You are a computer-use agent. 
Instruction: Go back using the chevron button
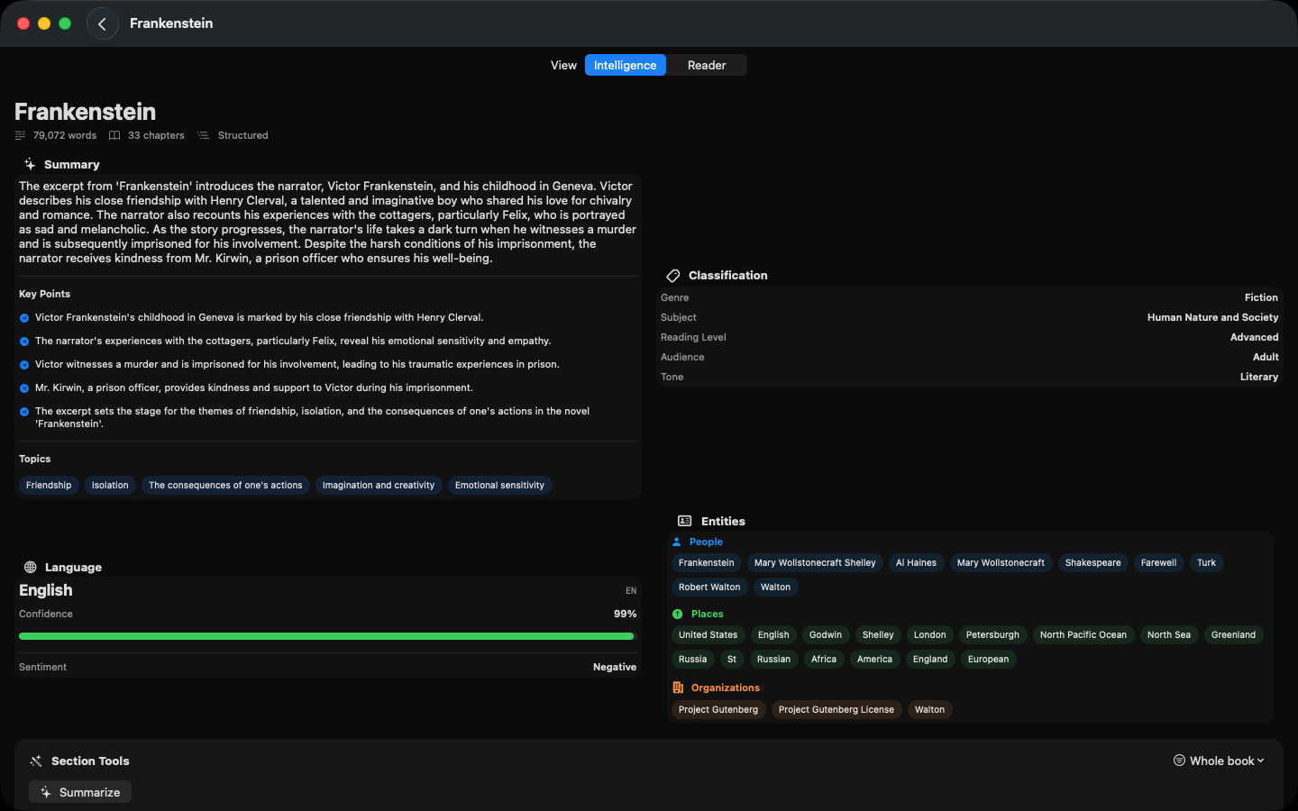click(102, 23)
